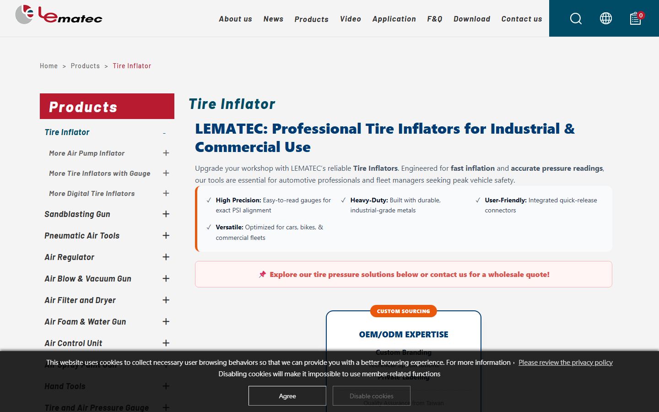Open the privacy policy link
The width and height of the screenshot is (659, 412).
click(x=566, y=363)
